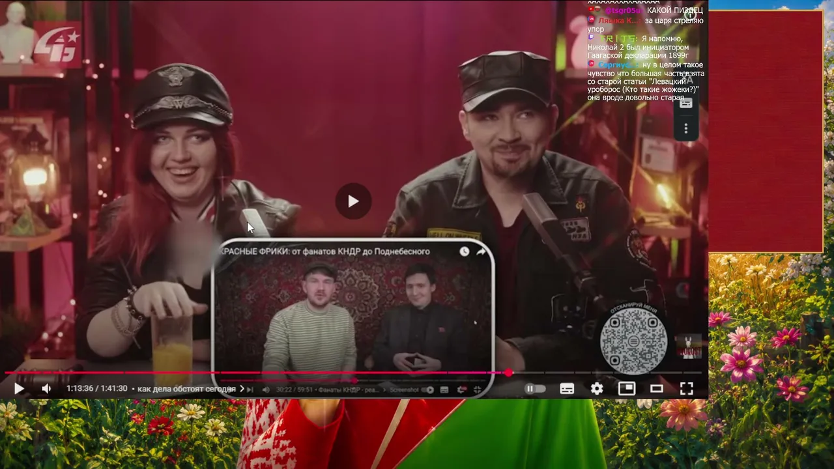
Task: Turn on subtitles in the main player
Action: pos(567,389)
